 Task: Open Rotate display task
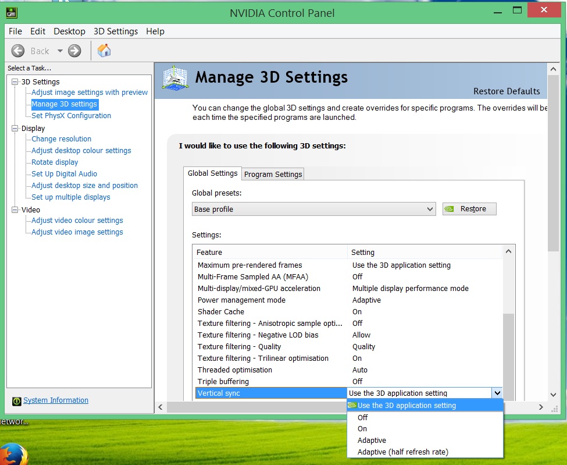click(55, 162)
